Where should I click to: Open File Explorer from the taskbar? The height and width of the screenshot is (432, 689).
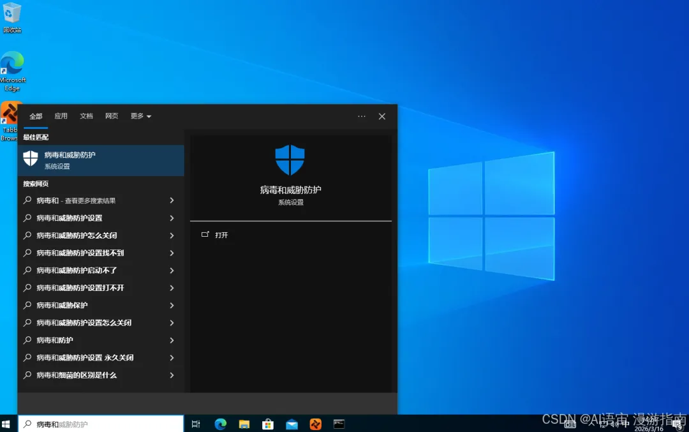pyautogui.click(x=244, y=424)
